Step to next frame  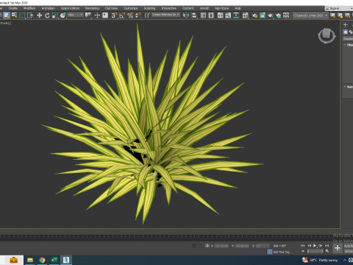click(321, 246)
